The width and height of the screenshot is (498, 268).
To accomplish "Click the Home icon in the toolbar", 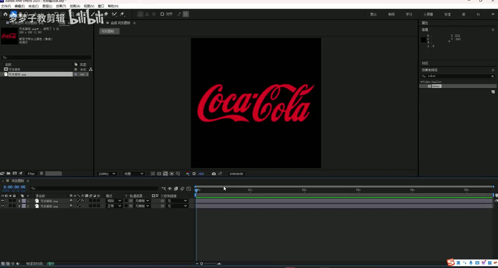I will click(x=5, y=14).
